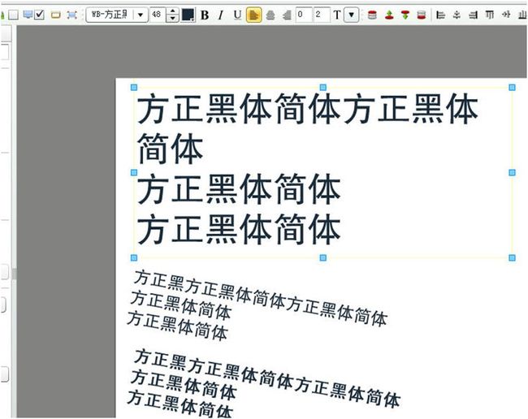Align objects to horizontal center
The image size is (528, 419).
tap(457, 15)
